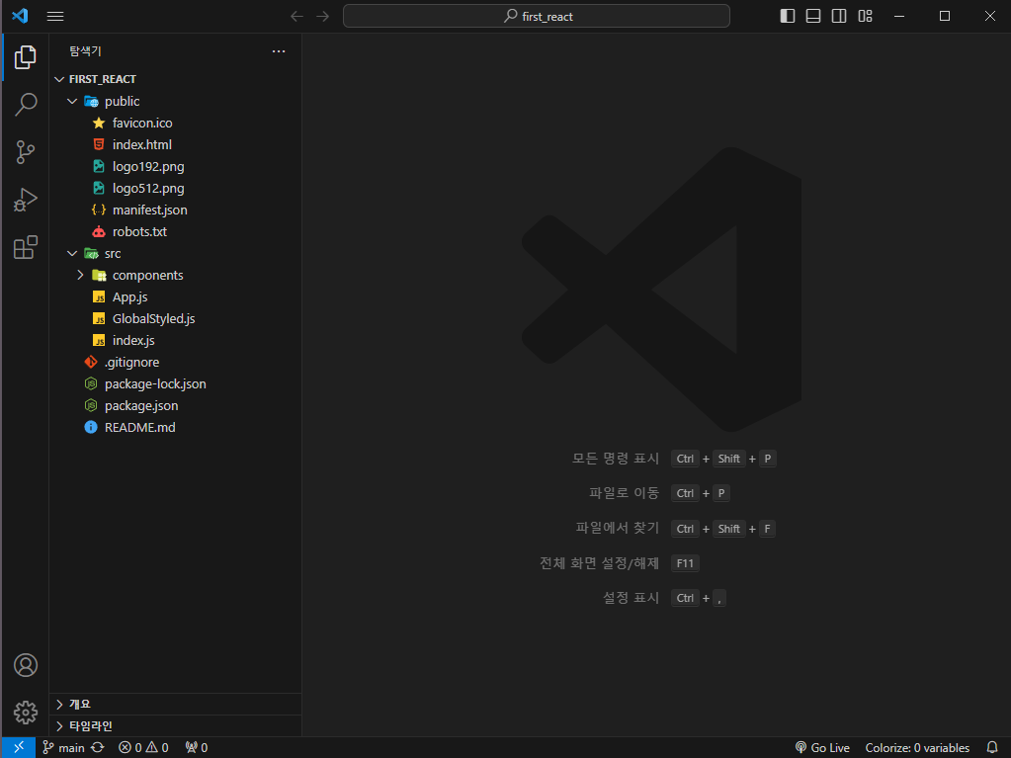
Task: Expand the components folder
Action: pyautogui.click(x=80, y=275)
